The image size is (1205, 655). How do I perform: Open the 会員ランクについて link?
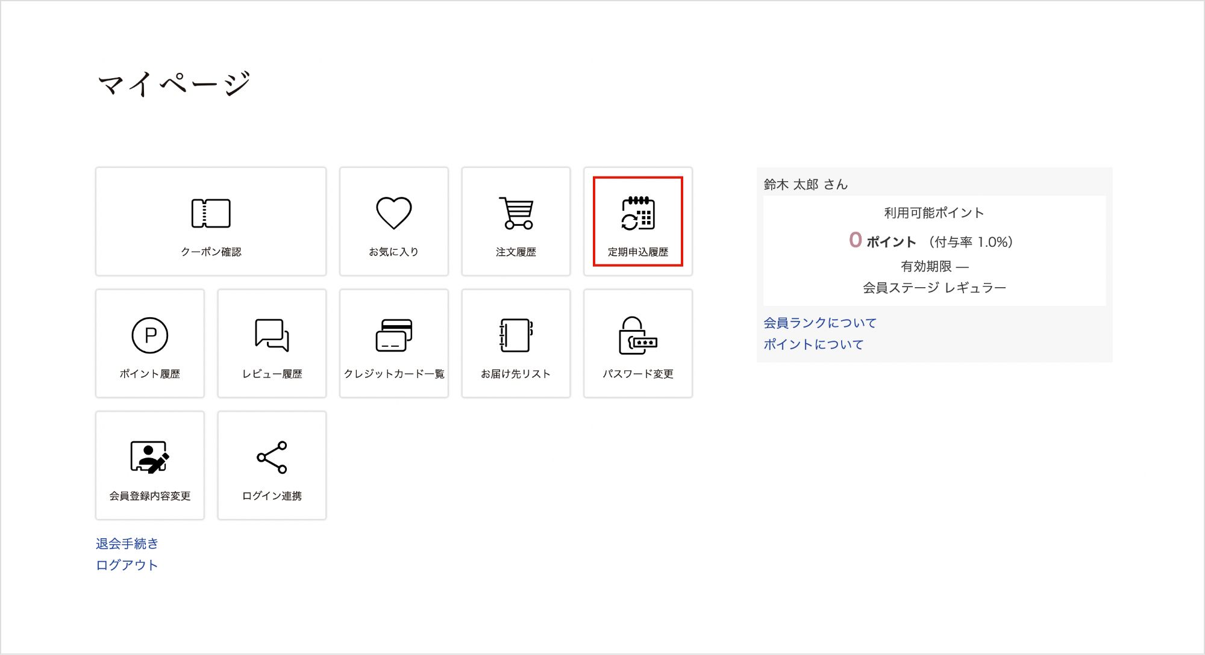[819, 323]
